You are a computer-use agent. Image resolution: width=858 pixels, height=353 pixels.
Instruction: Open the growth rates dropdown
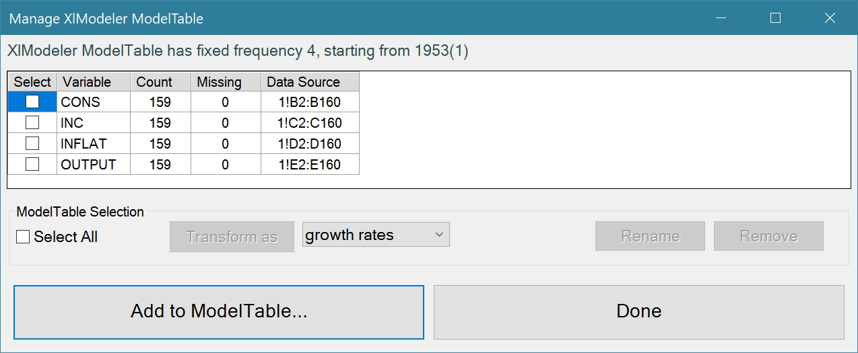(x=376, y=235)
